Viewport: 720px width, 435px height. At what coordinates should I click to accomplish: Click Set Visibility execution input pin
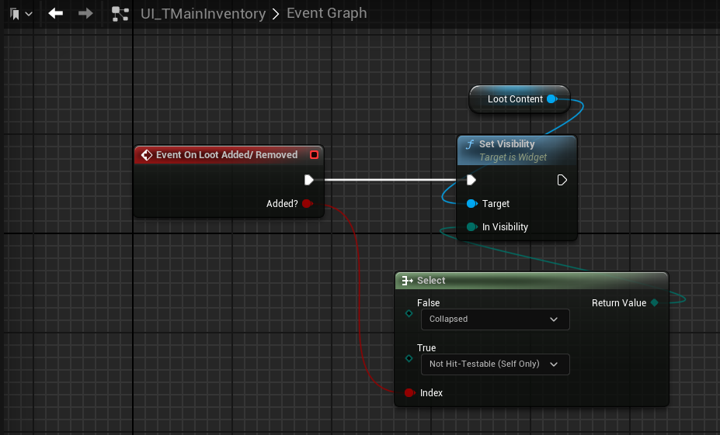(471, 180)
